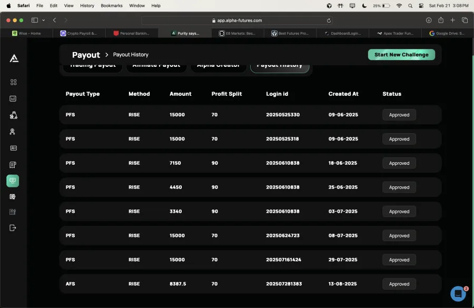Switch to the Personal Banking tab
The width and height of the screenshot is (474, 308).
[x=132, y=33]
